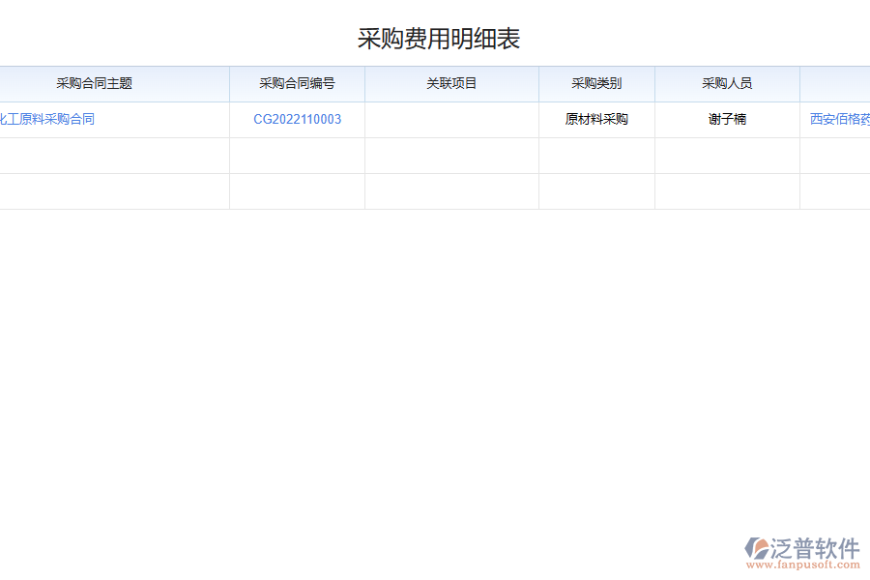Click the empty 关联项目 cell in first row
This screenshot has height=580, width=870.
tap(450, 119)
